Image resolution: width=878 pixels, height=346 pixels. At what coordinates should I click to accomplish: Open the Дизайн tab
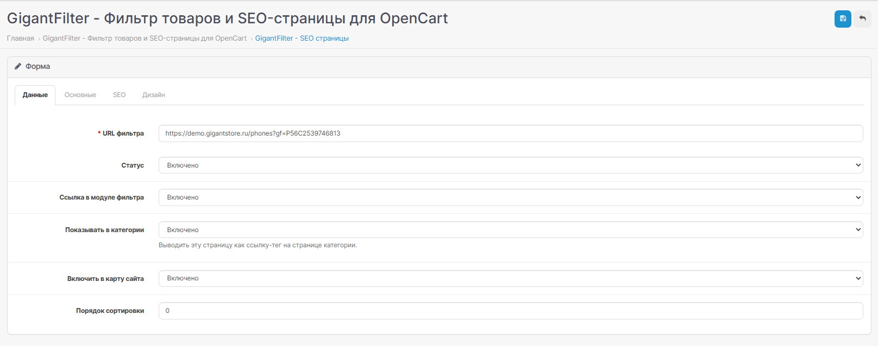(154, 95)
